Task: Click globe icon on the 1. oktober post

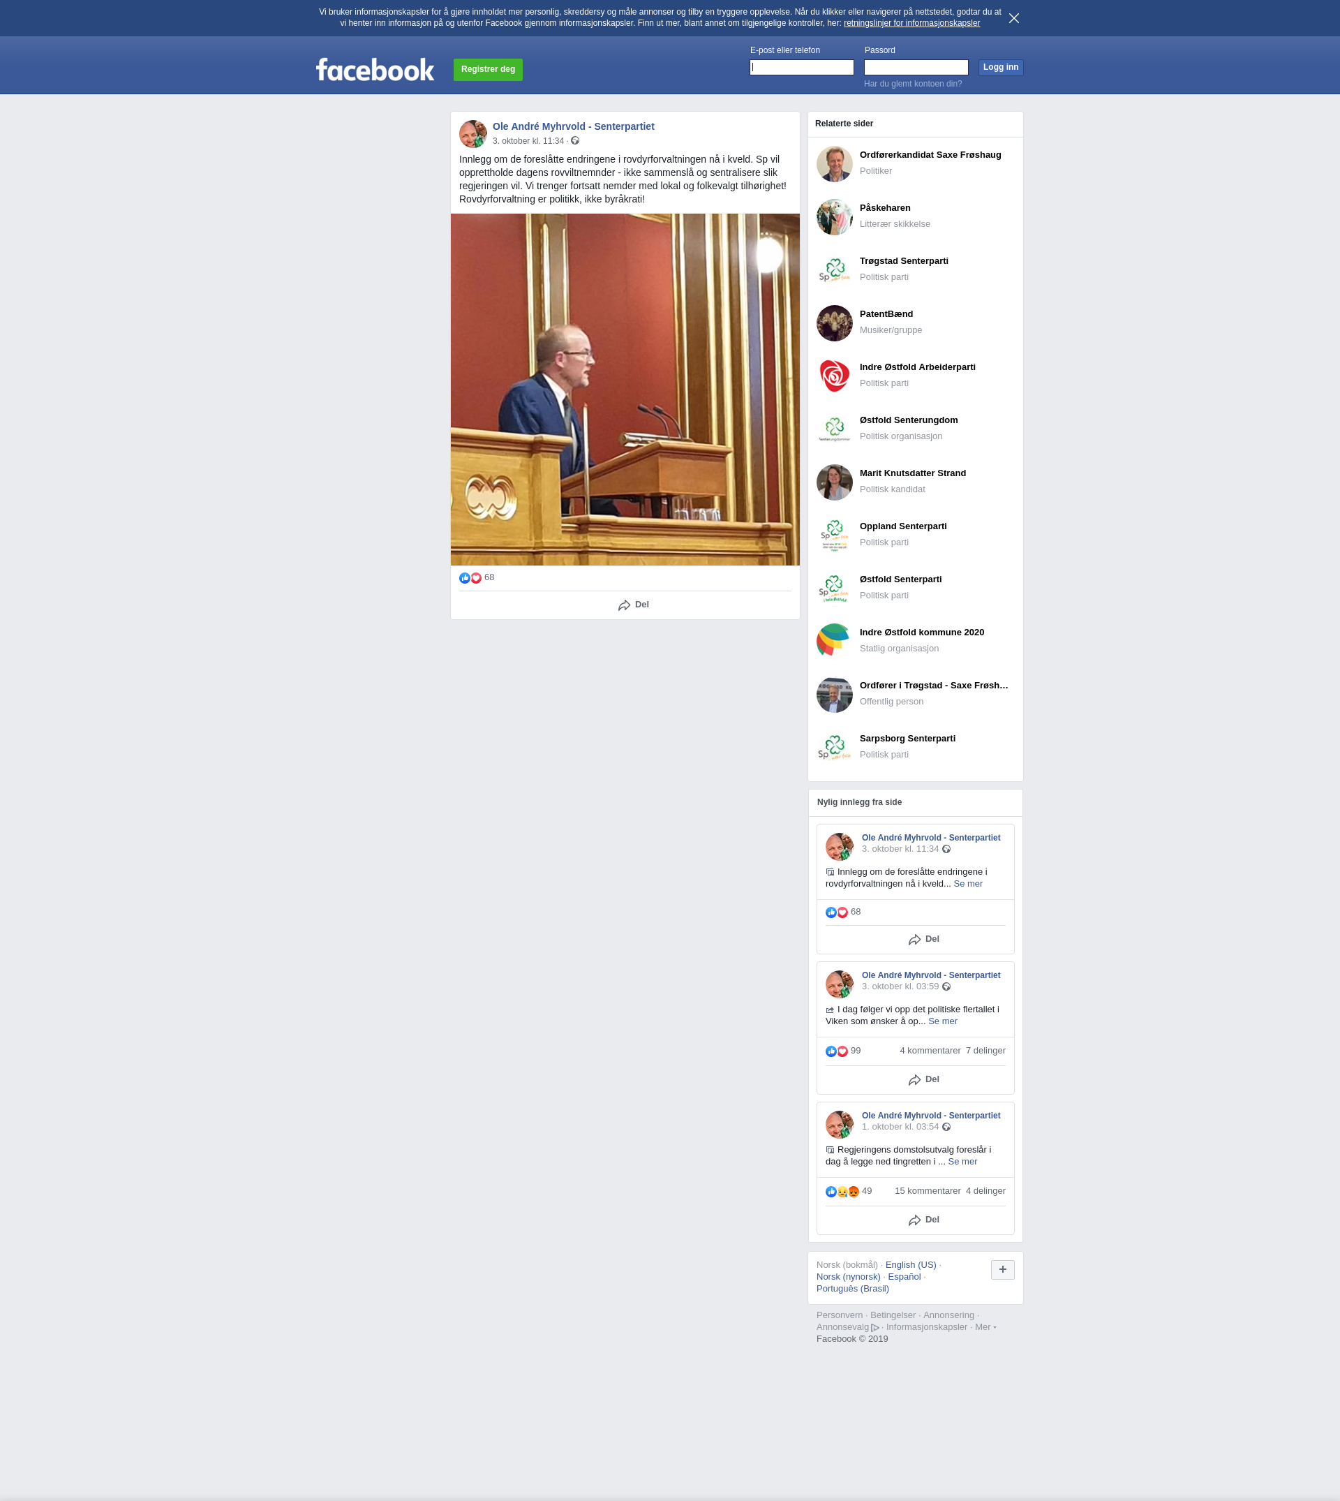Action: coord(946,1127)
